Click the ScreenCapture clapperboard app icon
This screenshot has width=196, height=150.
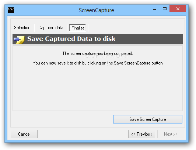point(11,10)
